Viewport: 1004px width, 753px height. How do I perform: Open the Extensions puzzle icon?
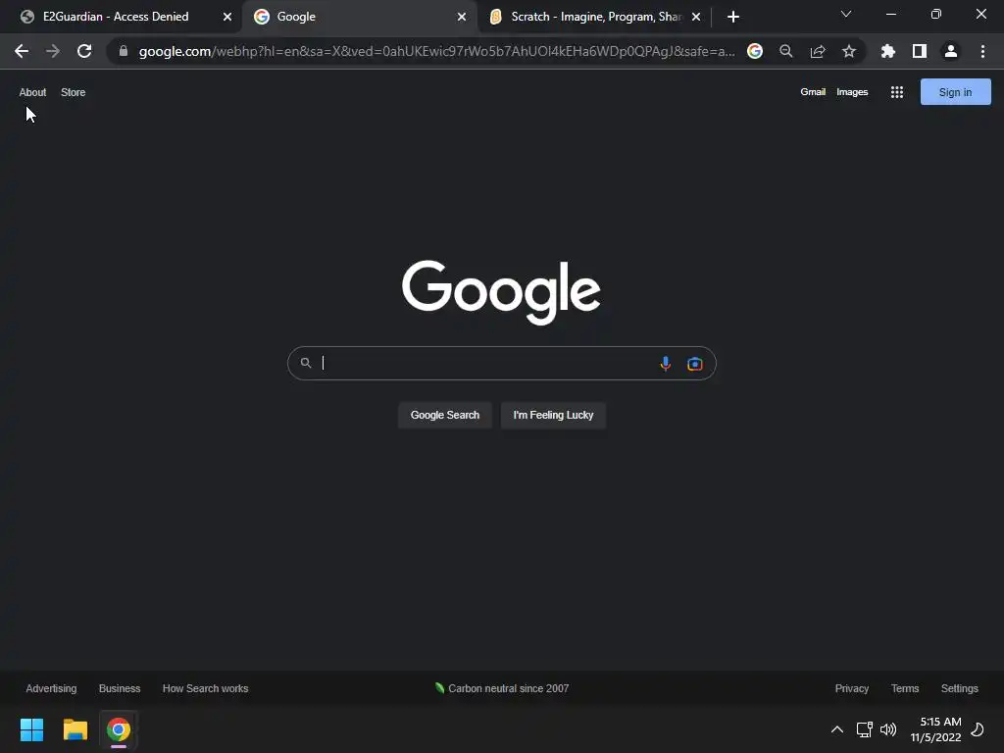tap(888, 51)
